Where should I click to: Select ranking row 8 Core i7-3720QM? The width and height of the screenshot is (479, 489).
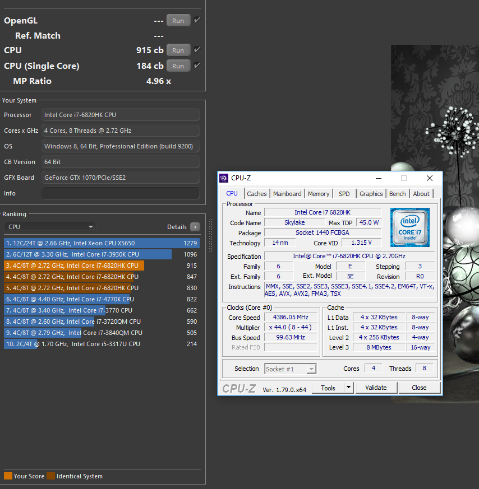coord(102,322)
